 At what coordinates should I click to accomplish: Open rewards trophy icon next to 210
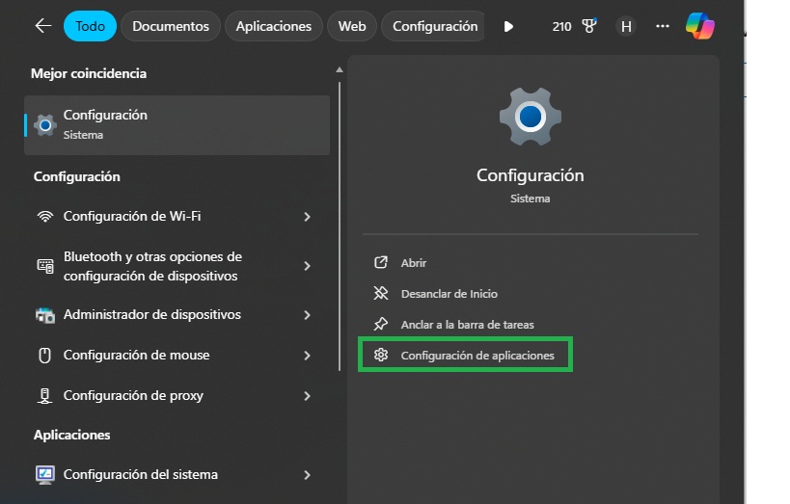(x=589, y=26)
